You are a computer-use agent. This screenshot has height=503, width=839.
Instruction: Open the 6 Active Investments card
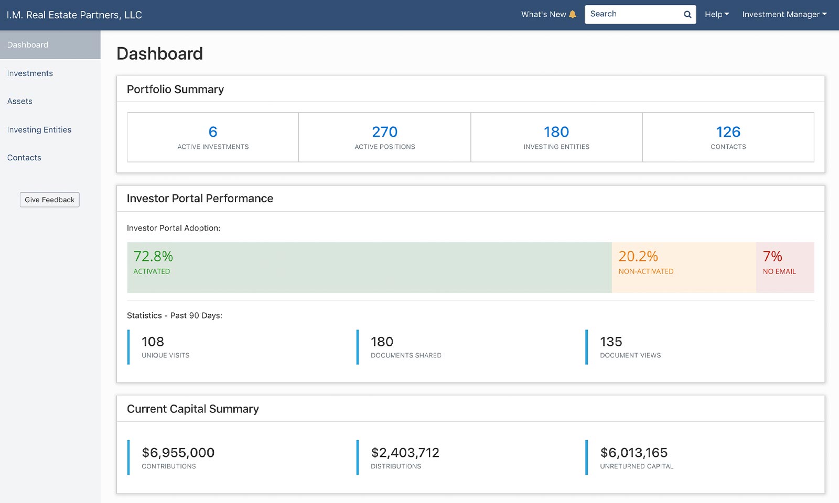(213, 137)
